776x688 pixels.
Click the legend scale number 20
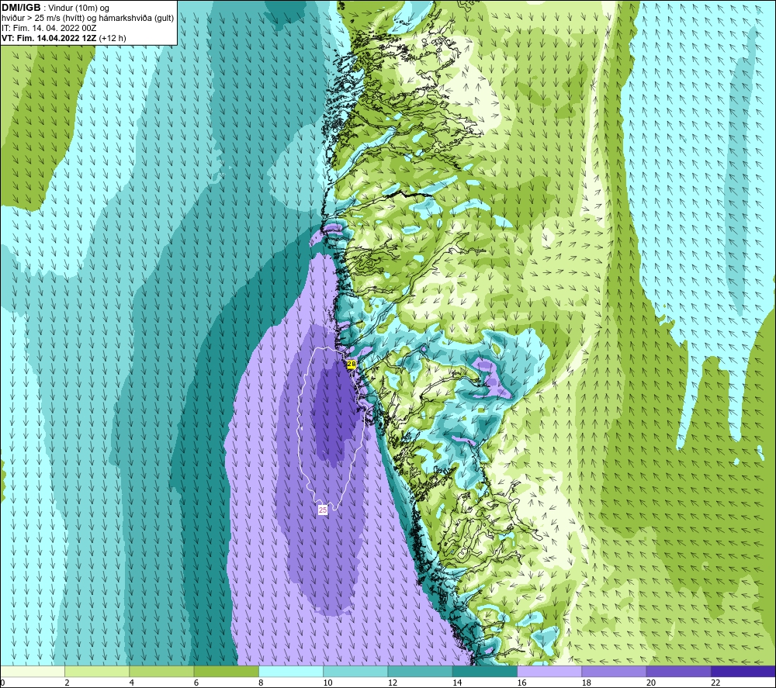pyautogui.click(x=651, y=683)
